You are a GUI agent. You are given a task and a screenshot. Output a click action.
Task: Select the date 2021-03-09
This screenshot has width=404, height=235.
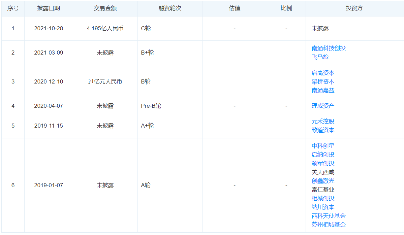point(49,53)
